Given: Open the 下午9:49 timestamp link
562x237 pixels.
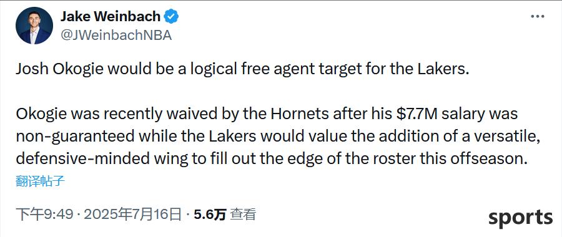Looking at the screenshot, I should click(x=44, y=215).
